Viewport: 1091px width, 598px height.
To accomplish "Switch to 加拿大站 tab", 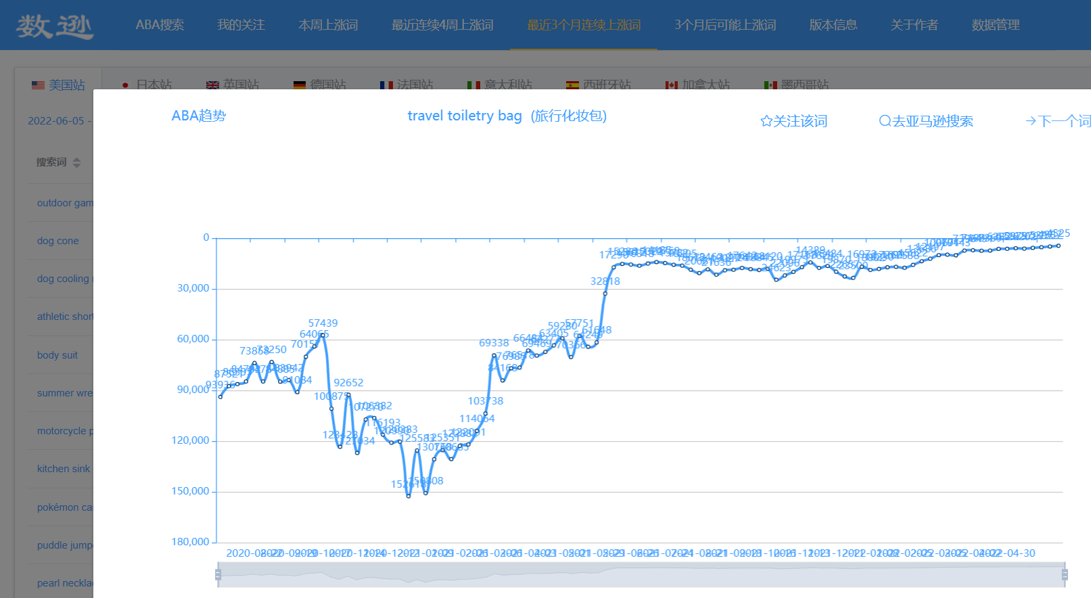I will pos(697,85).
